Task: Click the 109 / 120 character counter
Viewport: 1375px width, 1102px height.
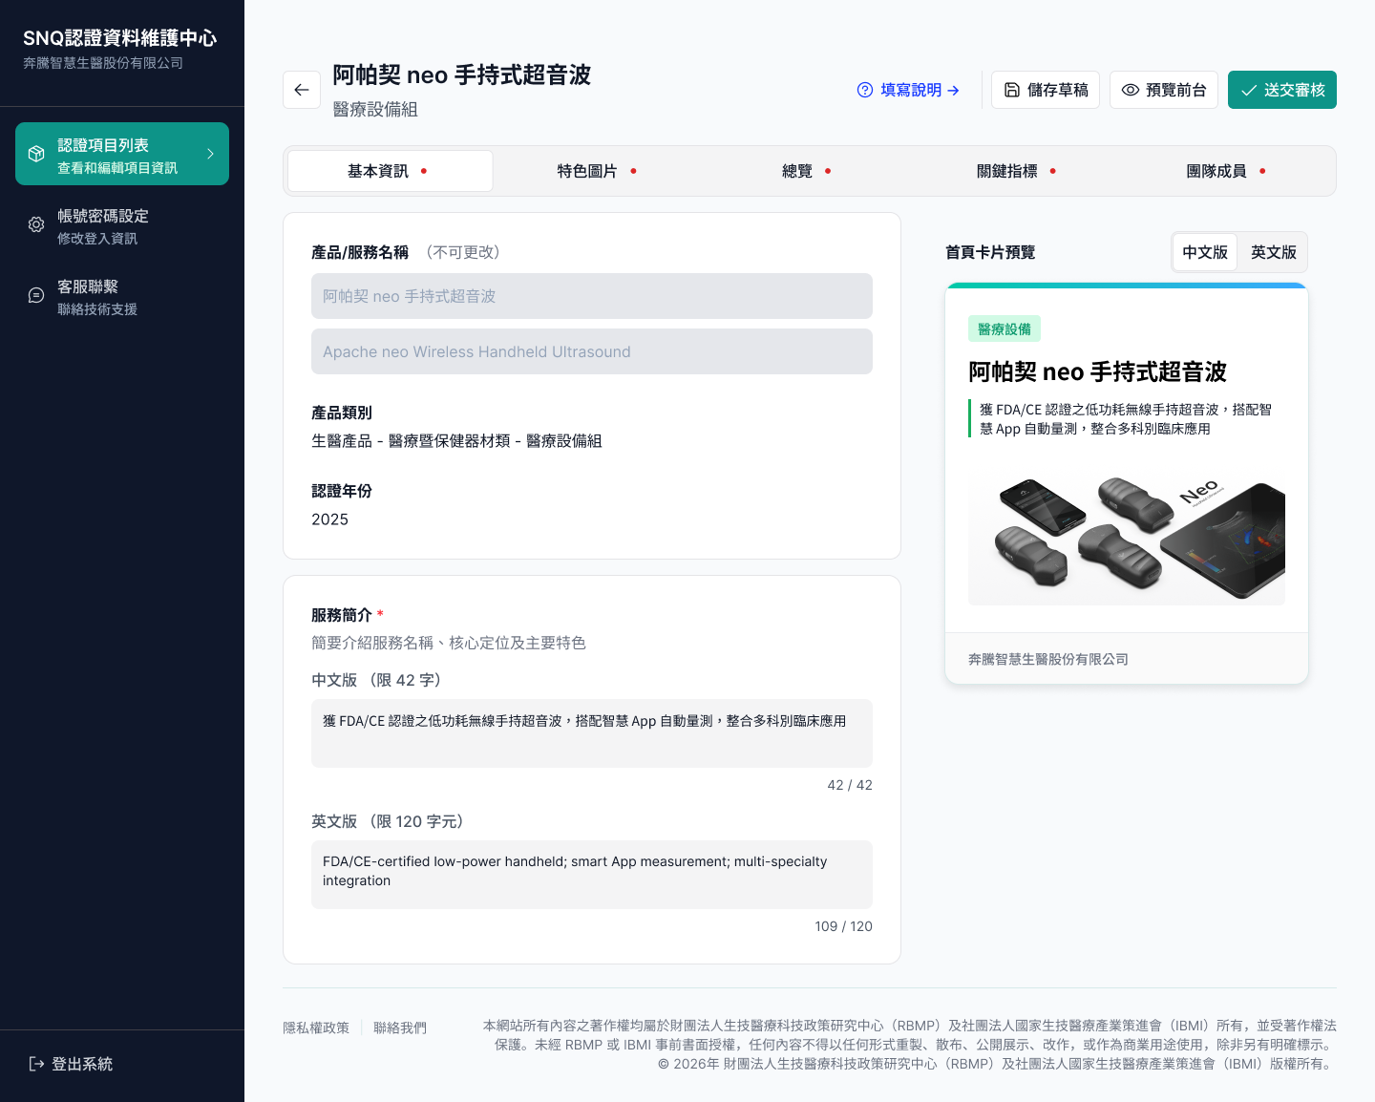Action: point(844,926)
